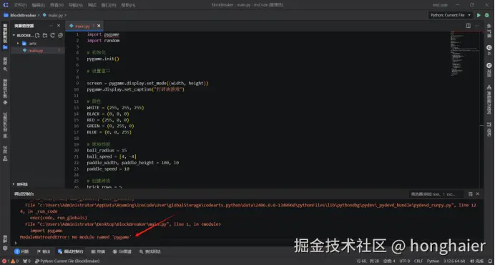Create a new folder in explorer toolbar

tap(45, 35)
